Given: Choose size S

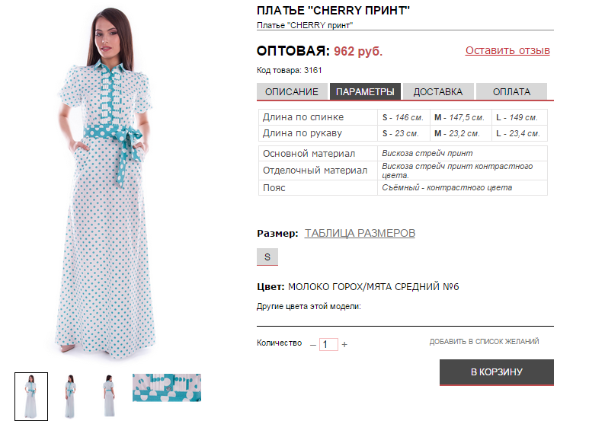Looking at the screenshot, I should (x=267, y=257).
